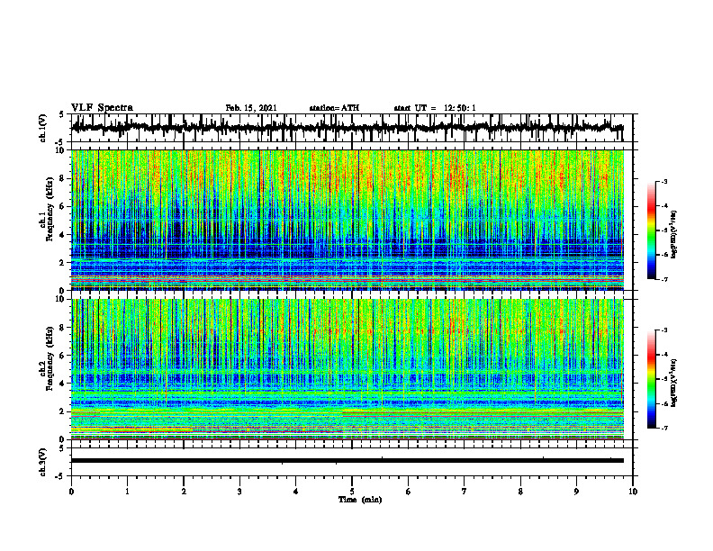Click the ch.3 flat black voltage trace

pyautogui.click(x=347, y=461)
